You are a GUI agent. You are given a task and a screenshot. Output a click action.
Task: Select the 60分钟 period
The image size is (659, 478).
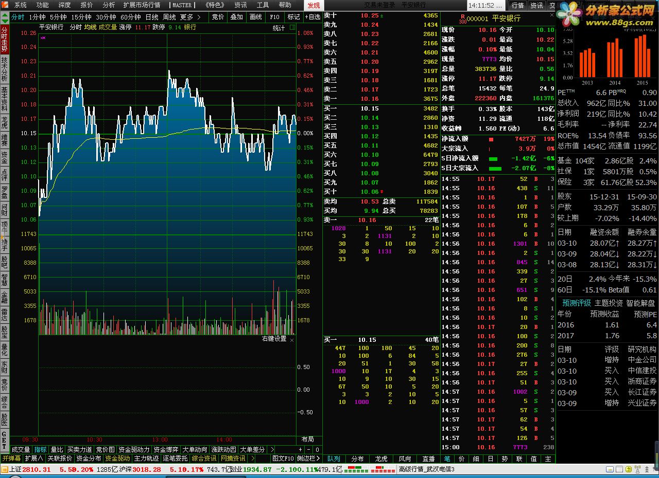[x=131, y=17]
